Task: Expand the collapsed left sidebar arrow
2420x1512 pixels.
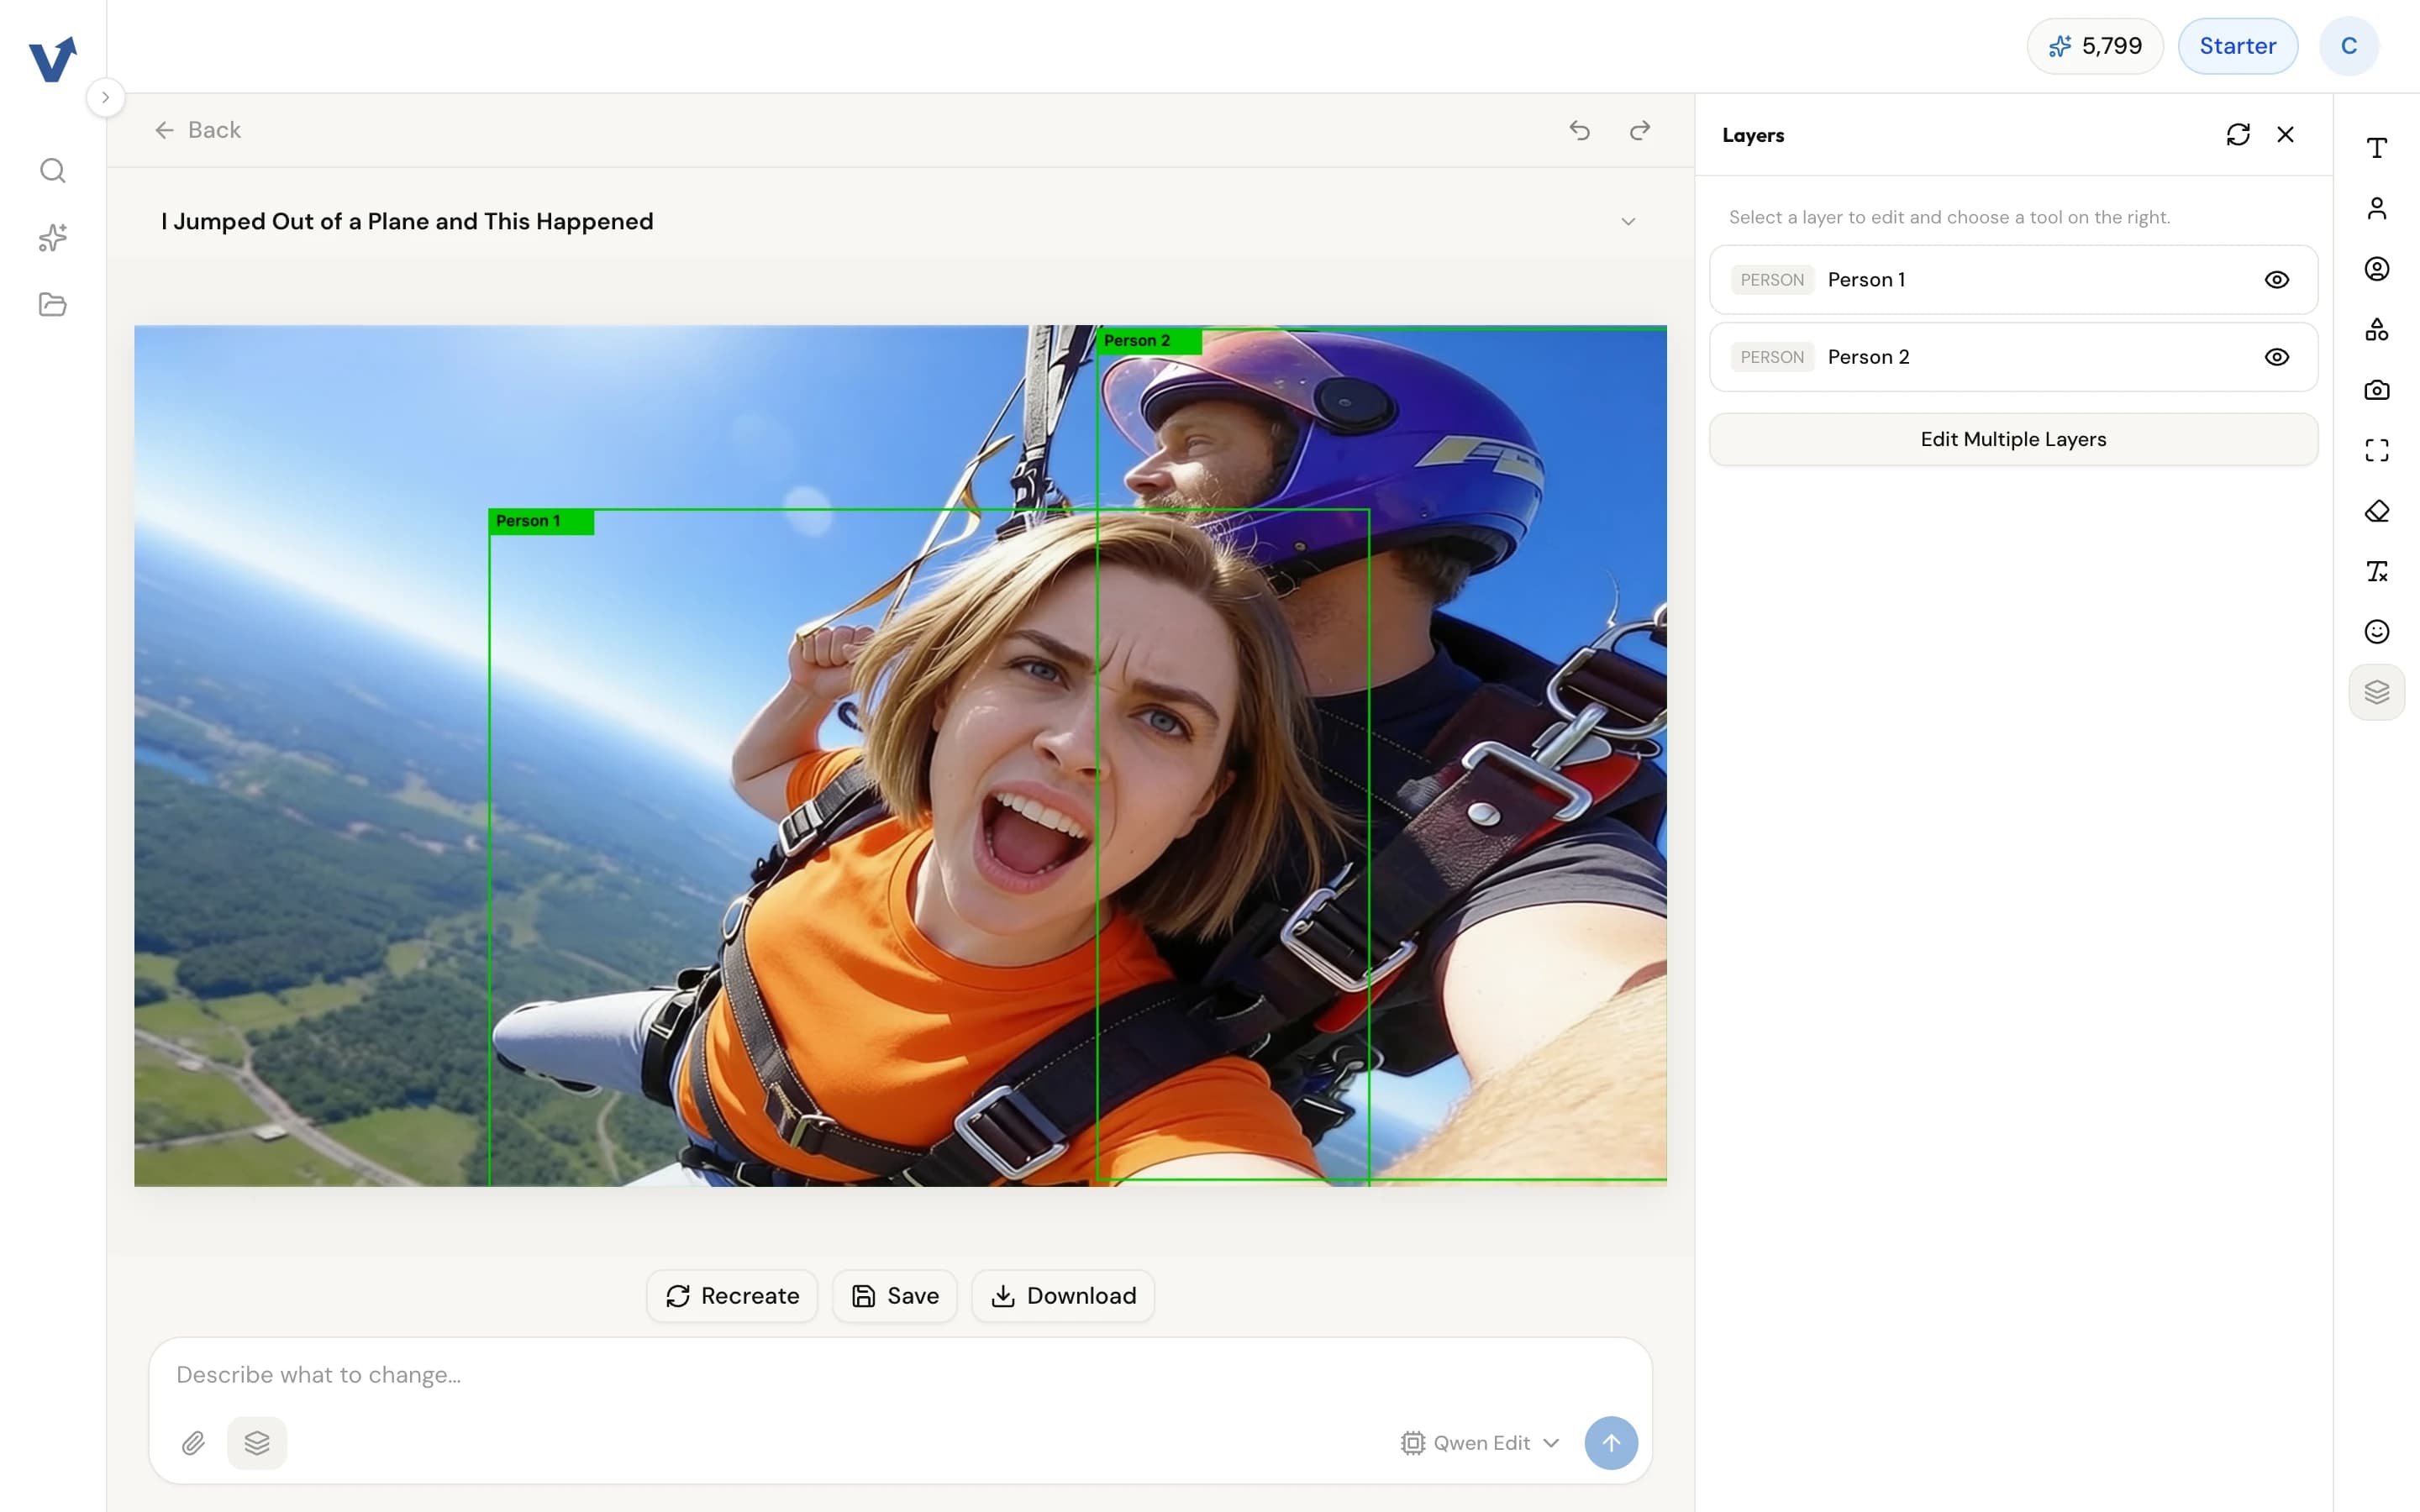Action: (x=105, y=97)
